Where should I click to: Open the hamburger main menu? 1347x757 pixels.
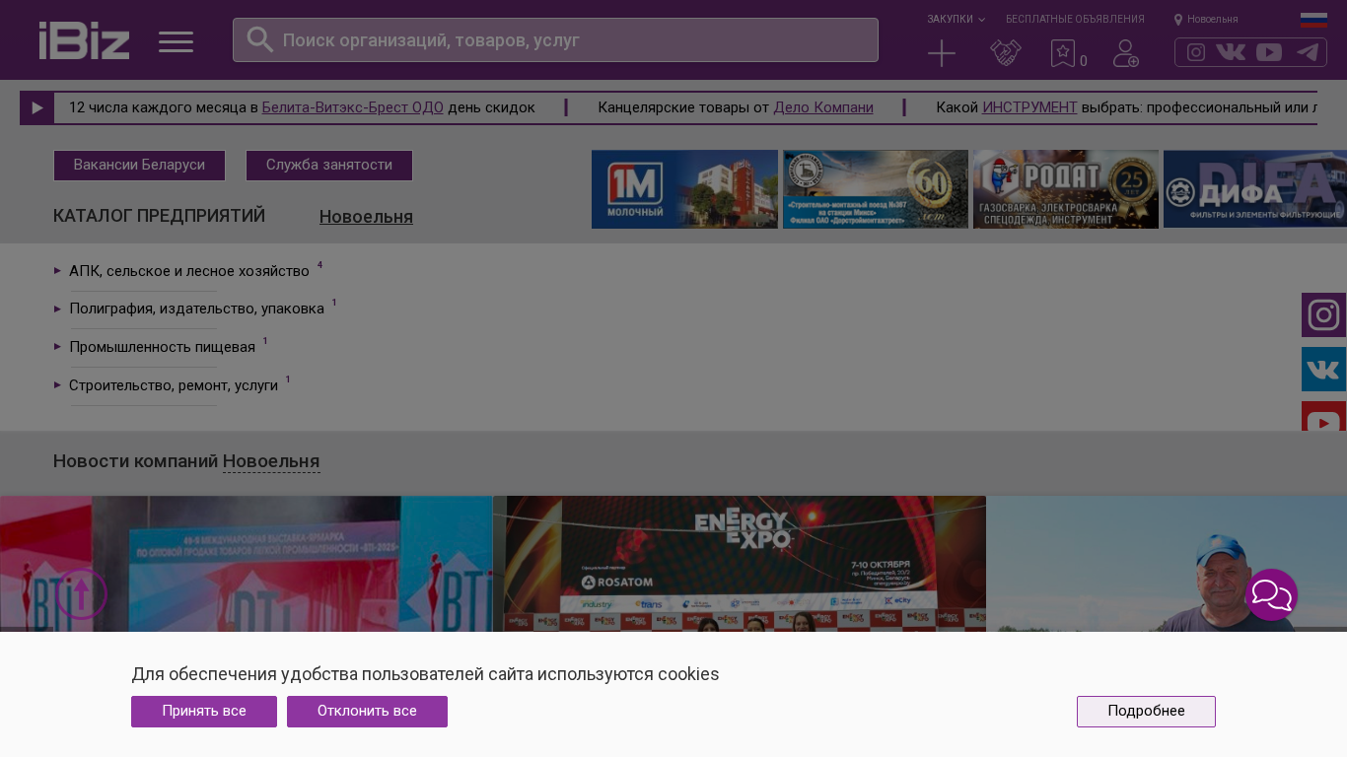pos(176,41)
